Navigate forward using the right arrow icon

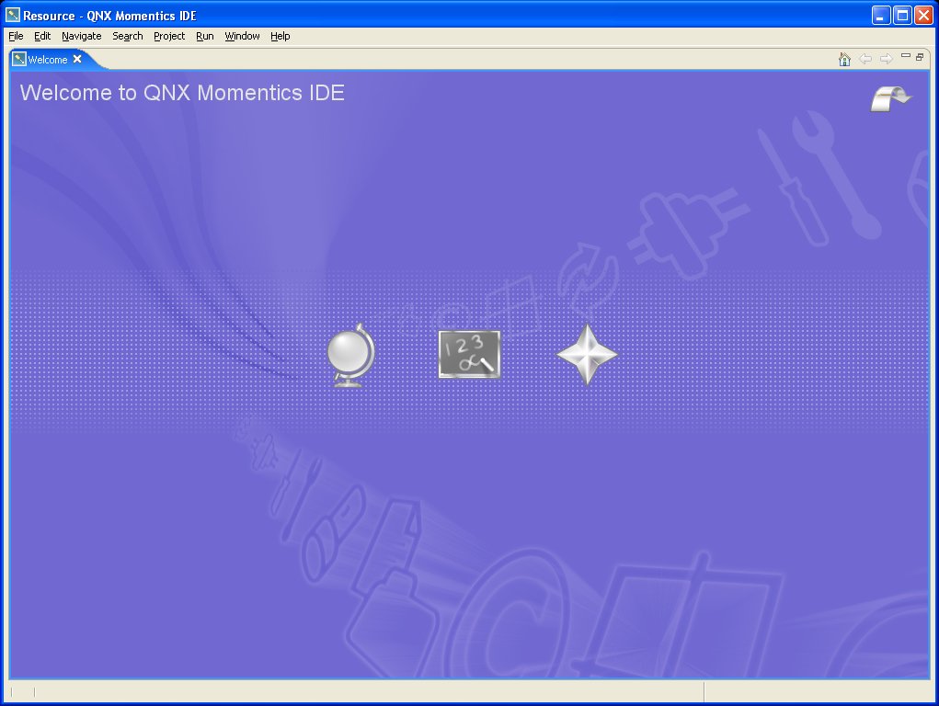point(887,58)
